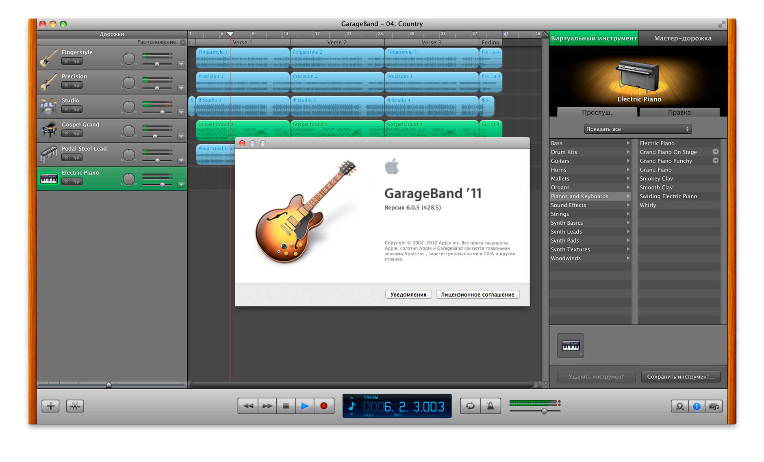This screenshot has height=462, width=764.
Task: Switch to the Виртуальный инструмент tab
Action: pyautogui.click(x=594, y=38)
